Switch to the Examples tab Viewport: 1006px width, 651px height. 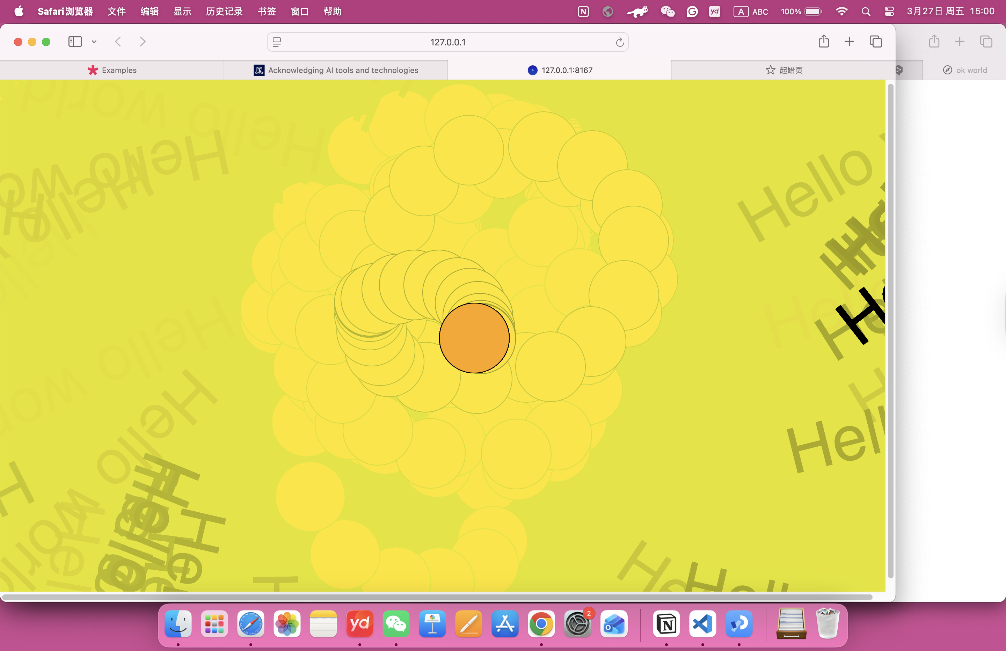point(112,70)
